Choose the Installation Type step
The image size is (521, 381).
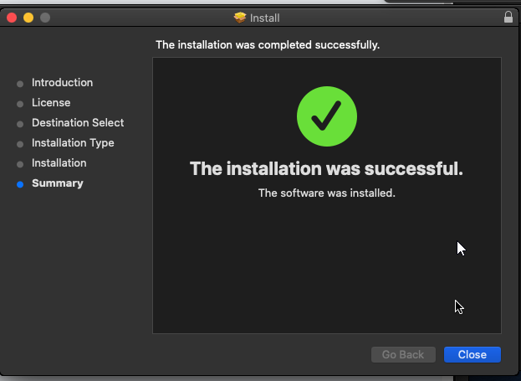point(73,143)
